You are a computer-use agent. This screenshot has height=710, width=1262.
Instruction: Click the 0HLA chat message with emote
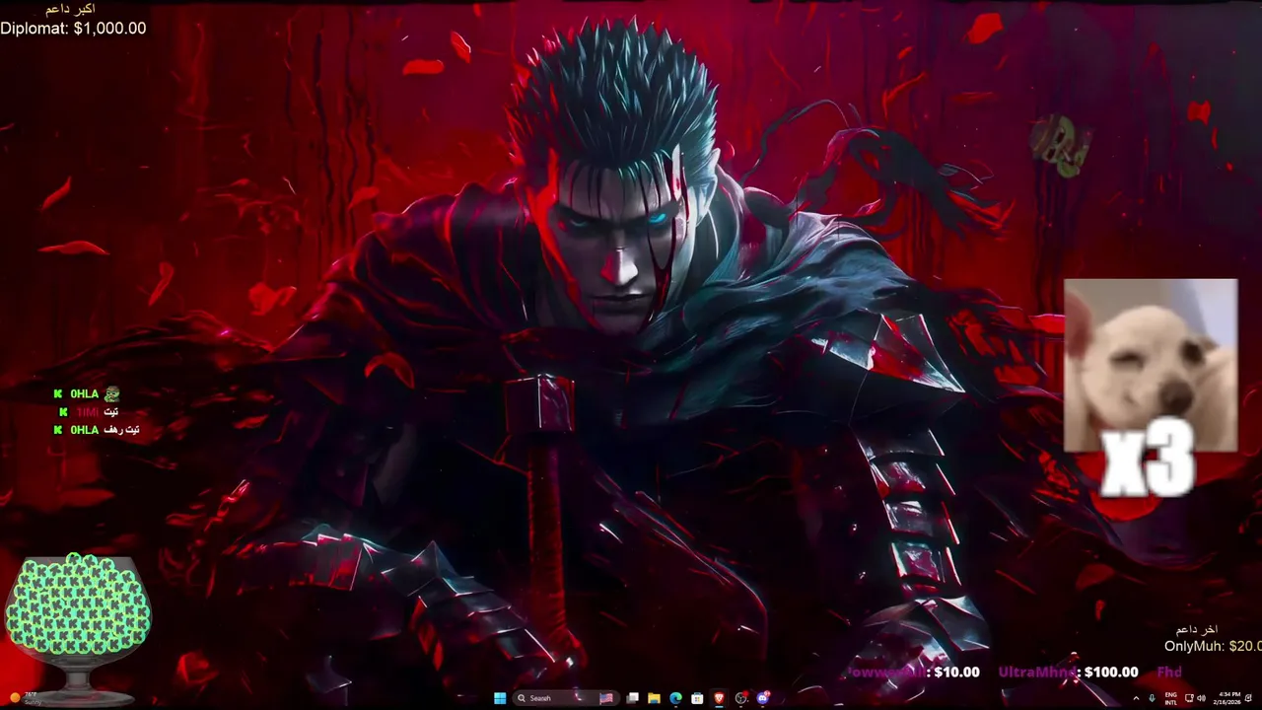(x=87, y=393)
